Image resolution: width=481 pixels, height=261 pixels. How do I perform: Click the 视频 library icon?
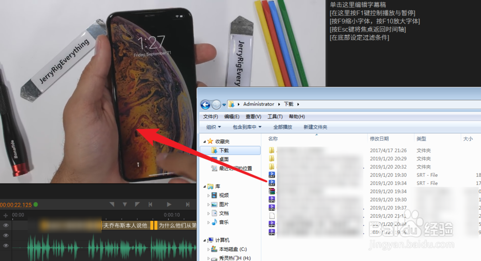(x=215, y=196)
